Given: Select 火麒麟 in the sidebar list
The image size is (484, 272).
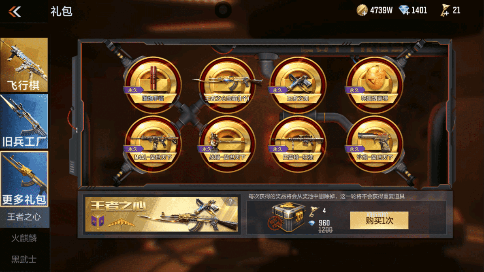Looking at the screenshot, I should 24,238.
